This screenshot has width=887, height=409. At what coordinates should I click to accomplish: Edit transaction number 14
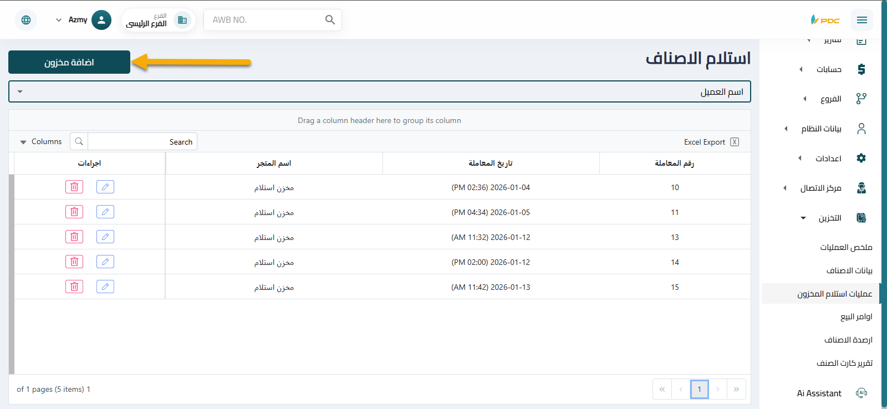point(105,262)
